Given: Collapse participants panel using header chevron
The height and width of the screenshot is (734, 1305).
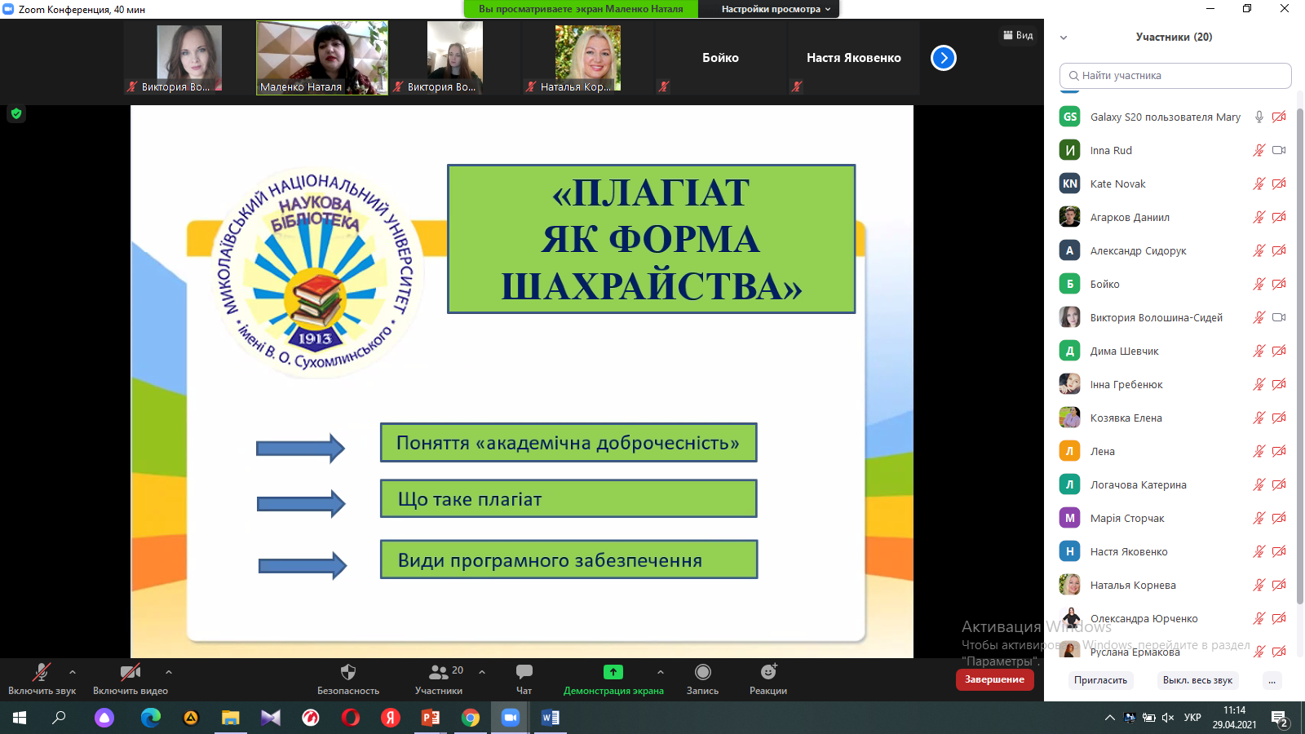Looking at the screenshot, I should coord(1064,38).
